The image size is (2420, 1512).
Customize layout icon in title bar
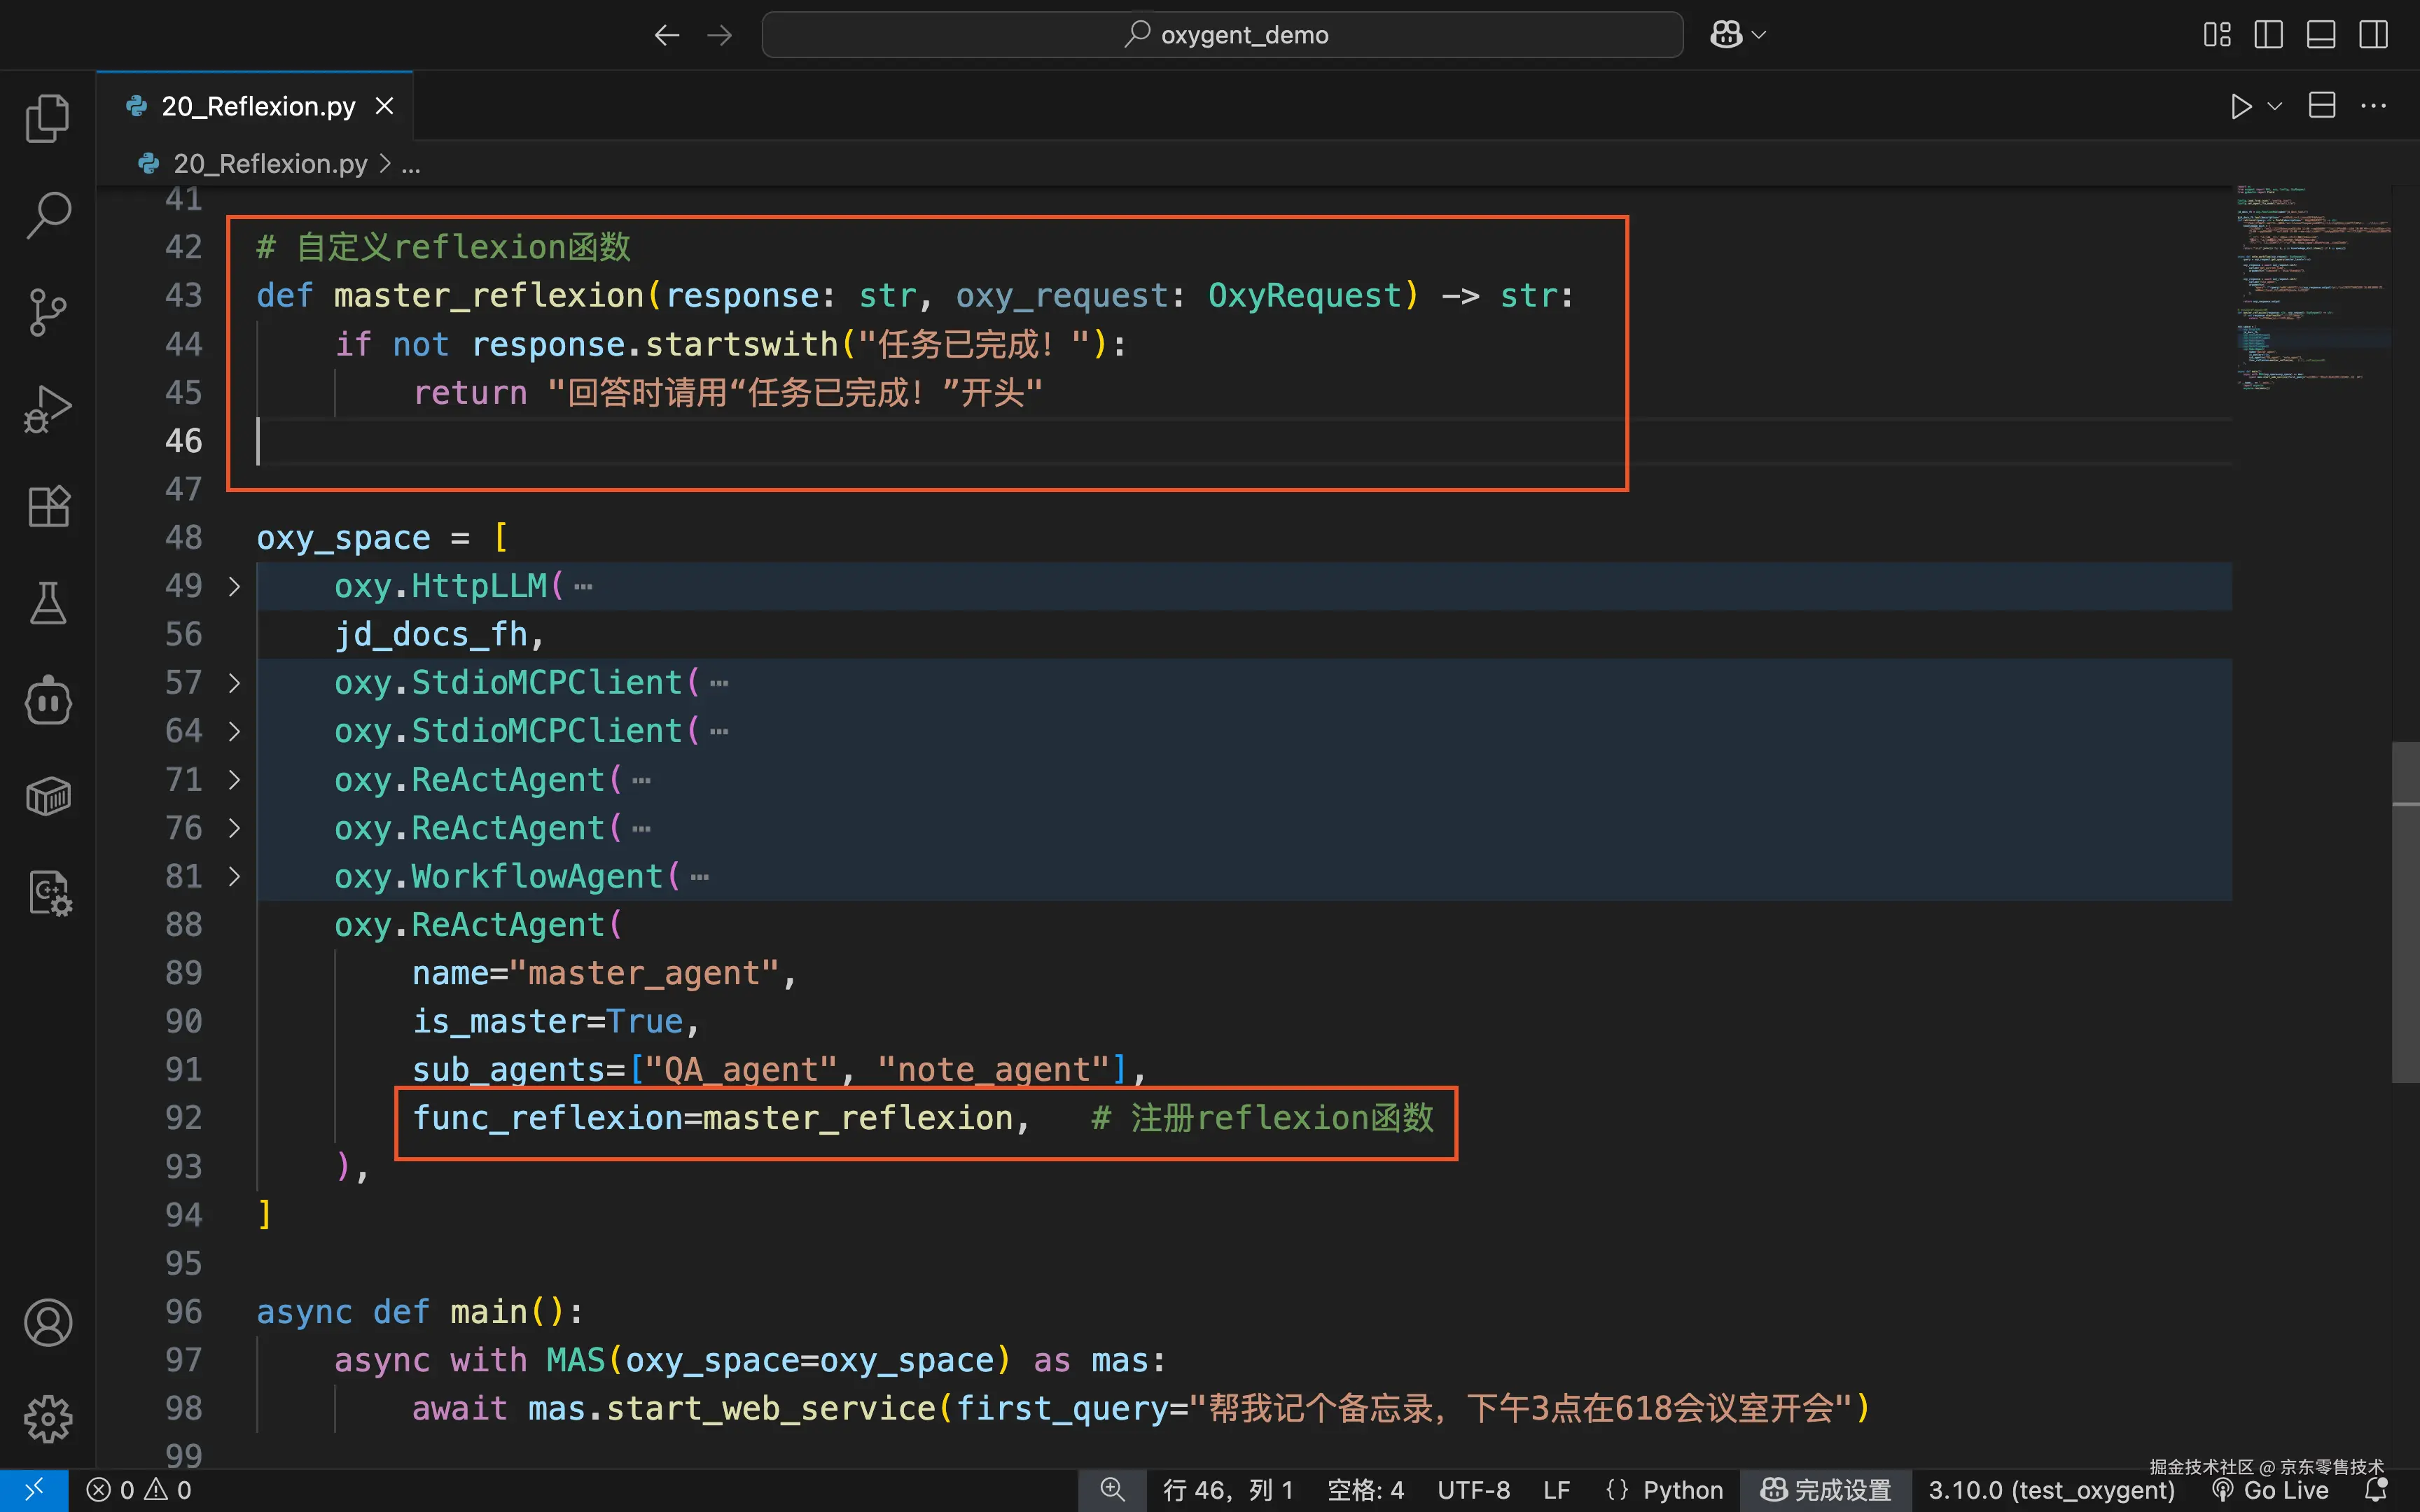(x=2217, y=35)
